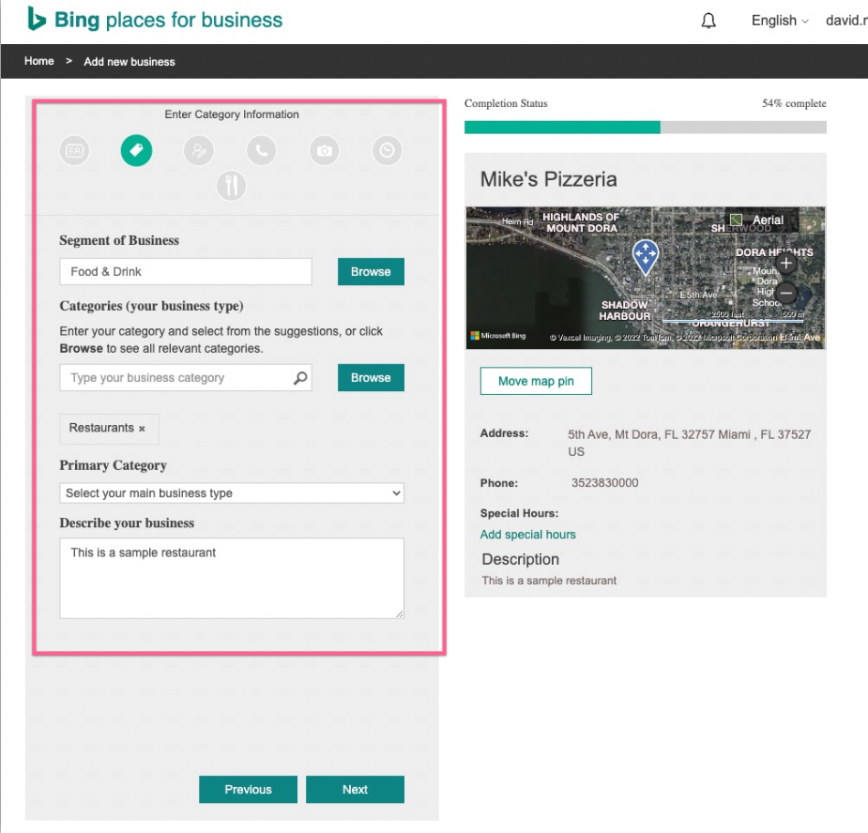Viewport: 868px width, 833px height.
Task: Click the notification bell icon
Action: click(x=708, y=21)
